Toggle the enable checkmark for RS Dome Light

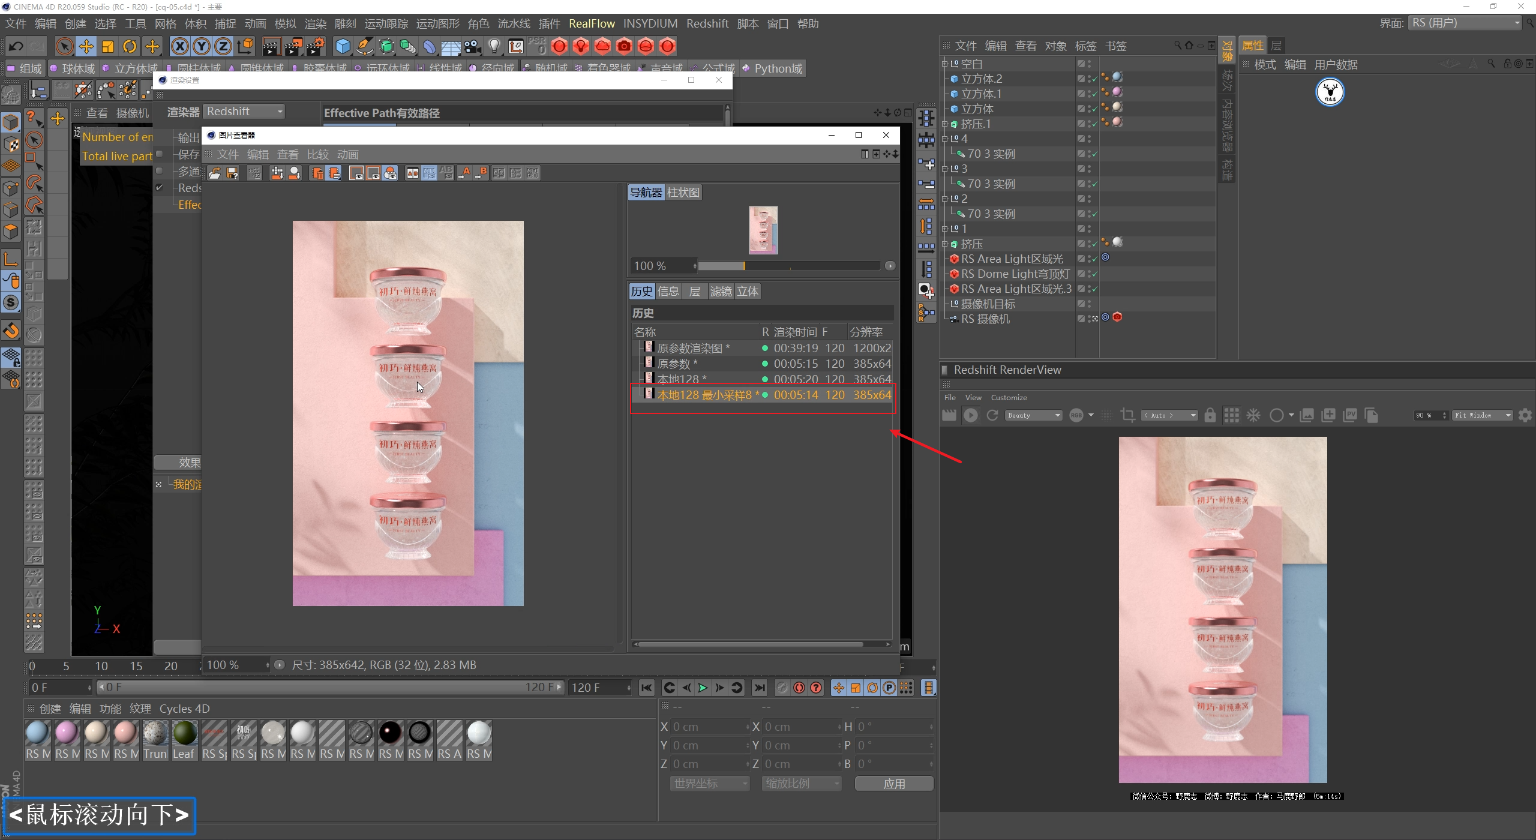pyautogui.click(x=1094, y=274)
